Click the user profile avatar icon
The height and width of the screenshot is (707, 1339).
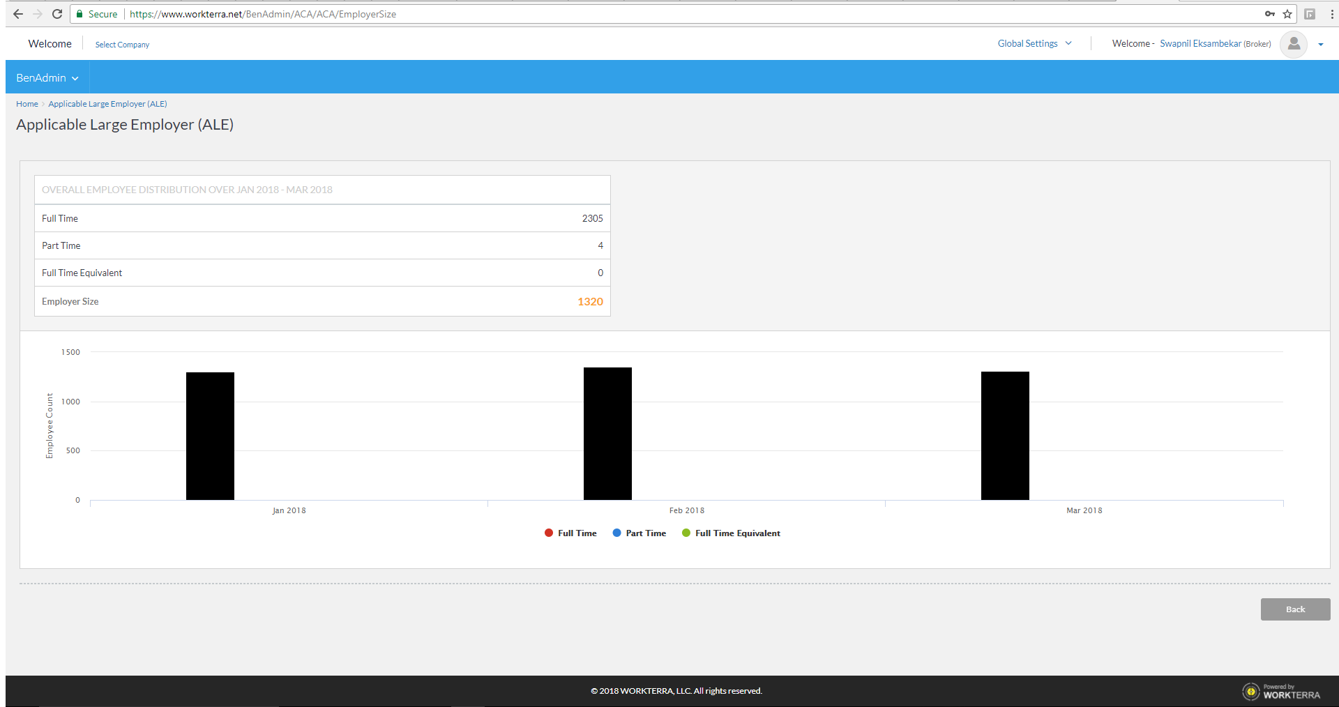1294,44
